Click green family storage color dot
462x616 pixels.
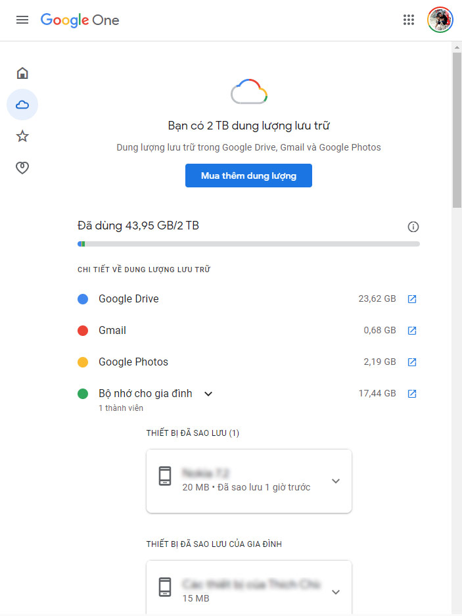(x=83, y=394)
